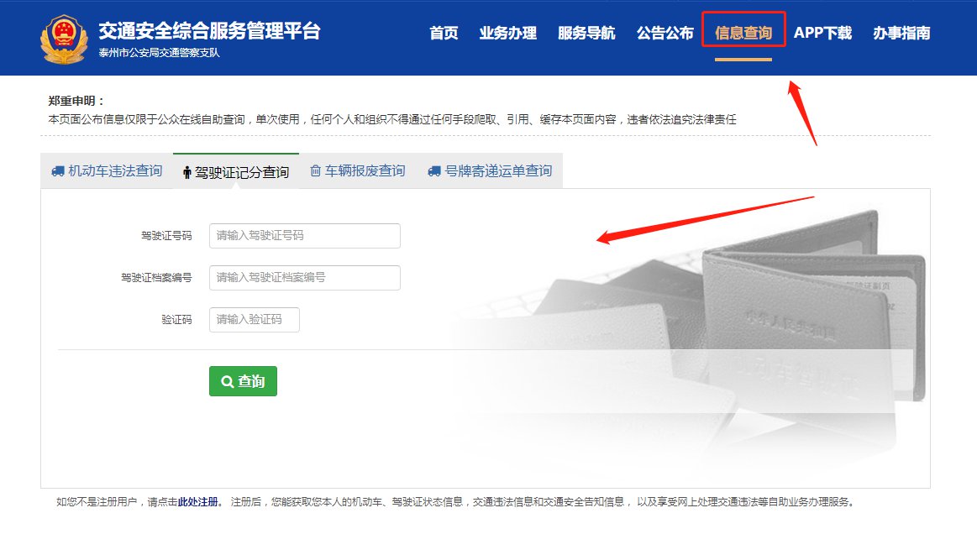This screenshot has width=977, height=534.
Task: Click into the 驾驶证档案编号 text box
Action: [x=304, y=277]
